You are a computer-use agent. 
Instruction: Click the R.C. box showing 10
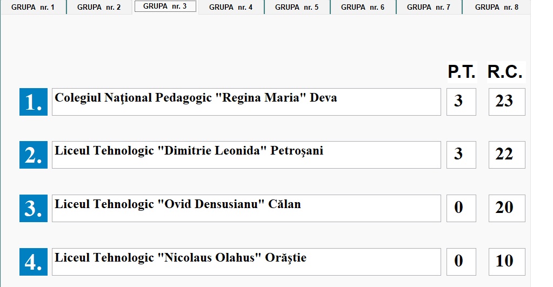(507, 262)
